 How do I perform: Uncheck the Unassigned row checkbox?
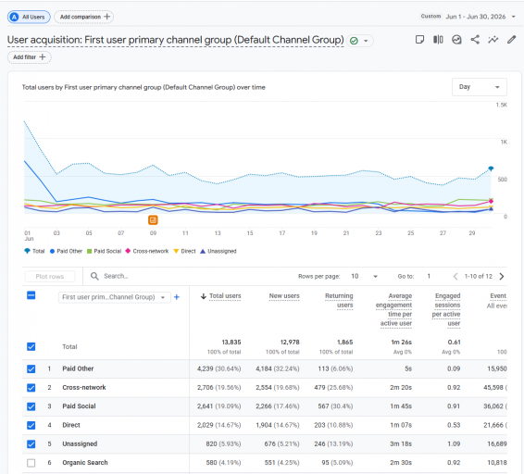(31, 444)
